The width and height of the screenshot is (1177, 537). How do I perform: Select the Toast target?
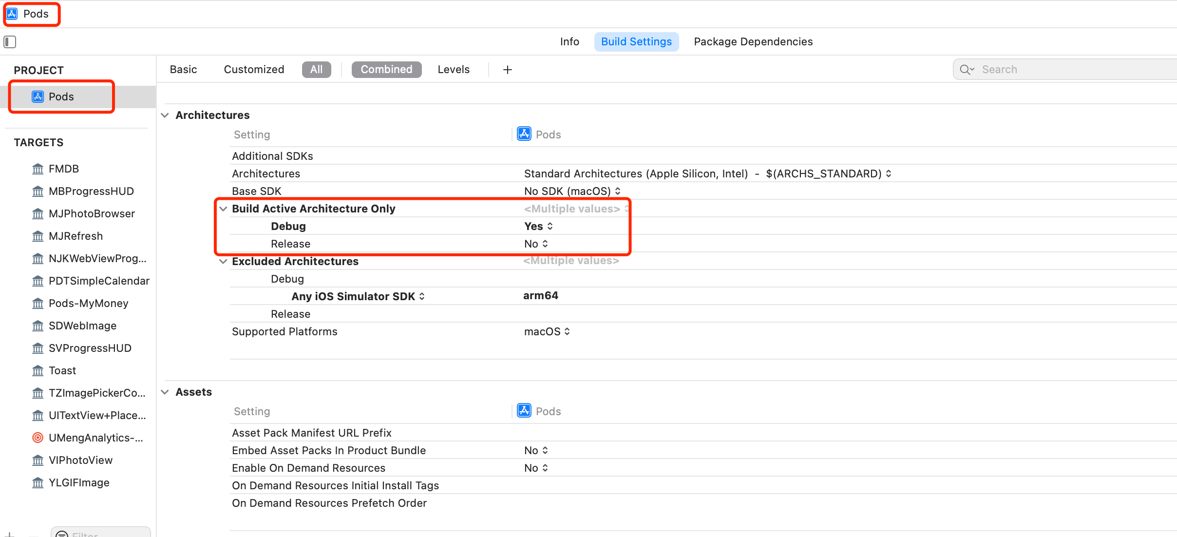(61, 370)
